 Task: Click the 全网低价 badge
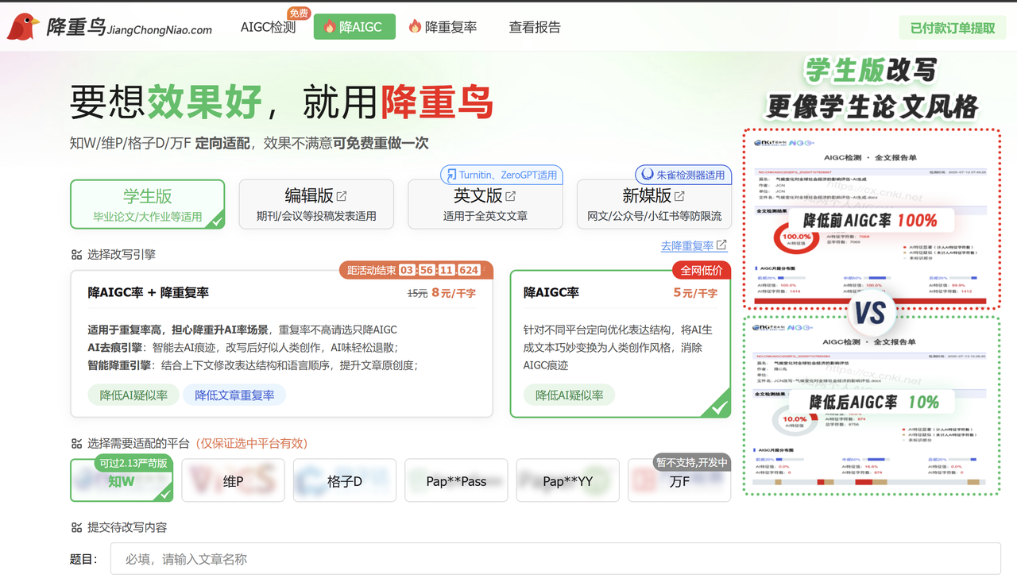pyautogui.click(x=702, y=270)
